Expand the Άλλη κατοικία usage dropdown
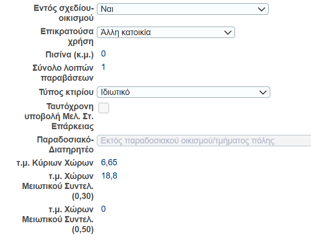The height and width of the screenshot is (246, 311). coord(165,32)
